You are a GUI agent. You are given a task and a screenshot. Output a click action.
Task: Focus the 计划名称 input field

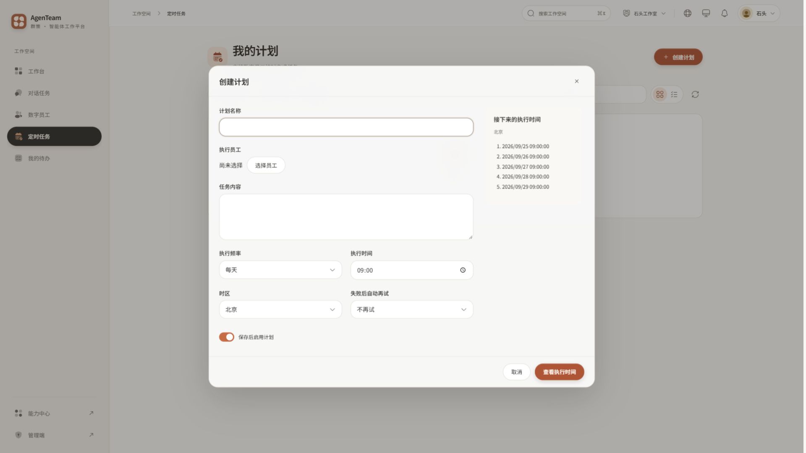(346, 127)
